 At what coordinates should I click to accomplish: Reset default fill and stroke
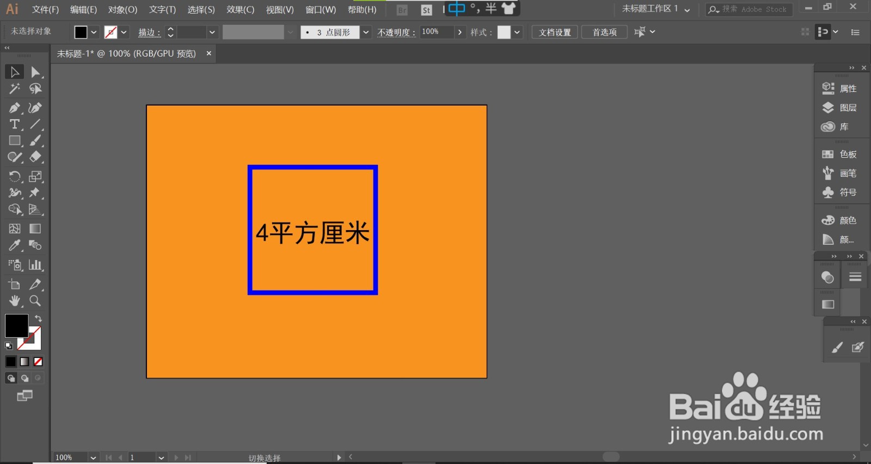coord(8,345)
